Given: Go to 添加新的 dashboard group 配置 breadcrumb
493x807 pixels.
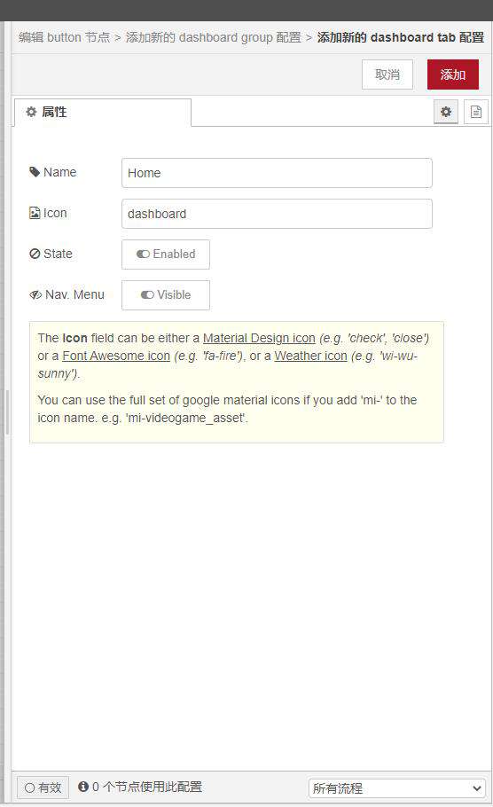Looking at the screenshot, I should [x=214, y=37].
